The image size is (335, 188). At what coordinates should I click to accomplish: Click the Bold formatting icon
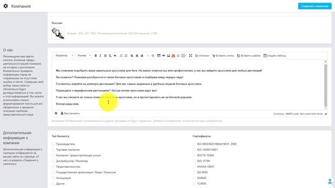point(95,56)
